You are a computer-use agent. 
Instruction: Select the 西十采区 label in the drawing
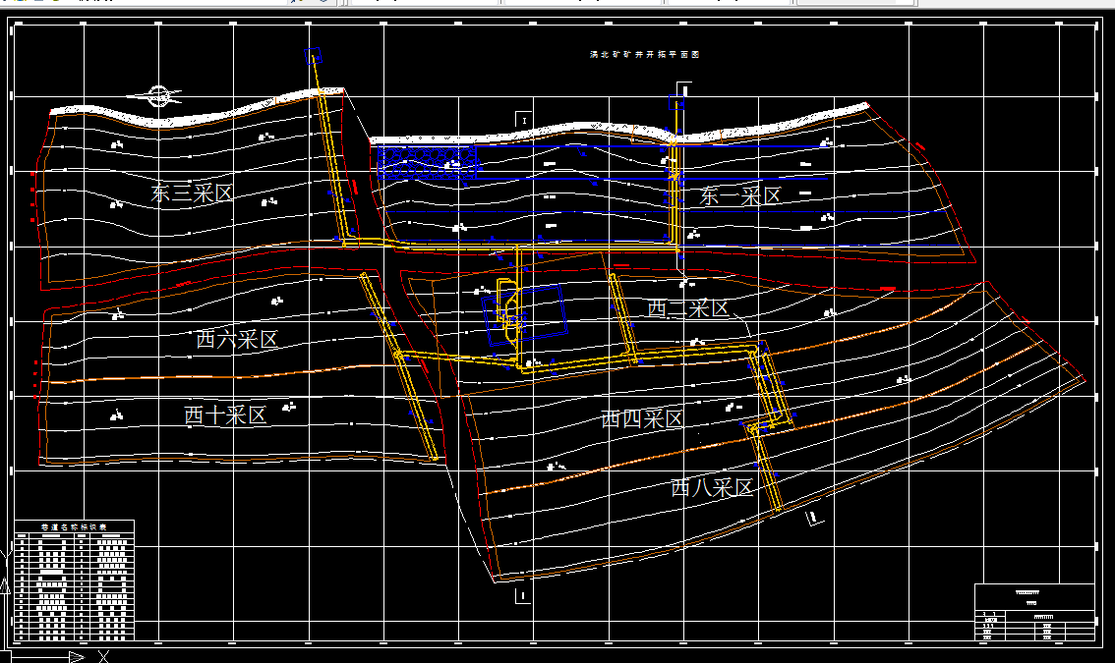click(225, 415)
